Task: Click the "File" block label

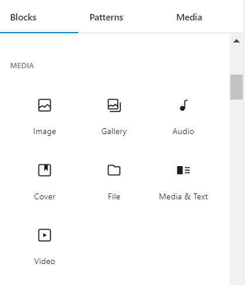Action: pyautogui.click(x=114, y=196)
